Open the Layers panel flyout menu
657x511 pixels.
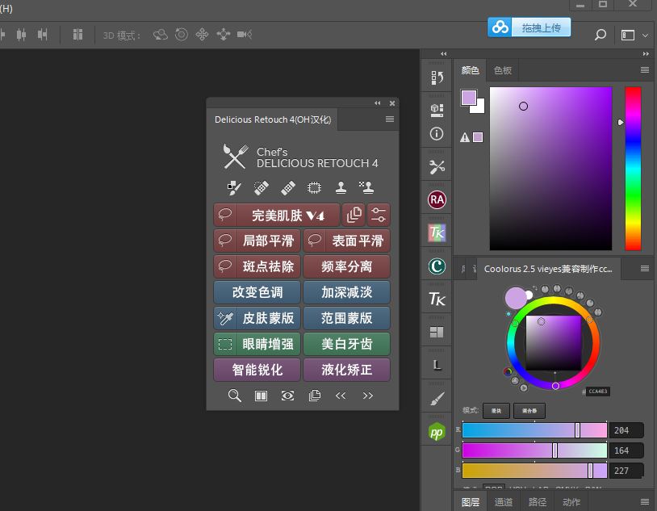click(645, 501)
